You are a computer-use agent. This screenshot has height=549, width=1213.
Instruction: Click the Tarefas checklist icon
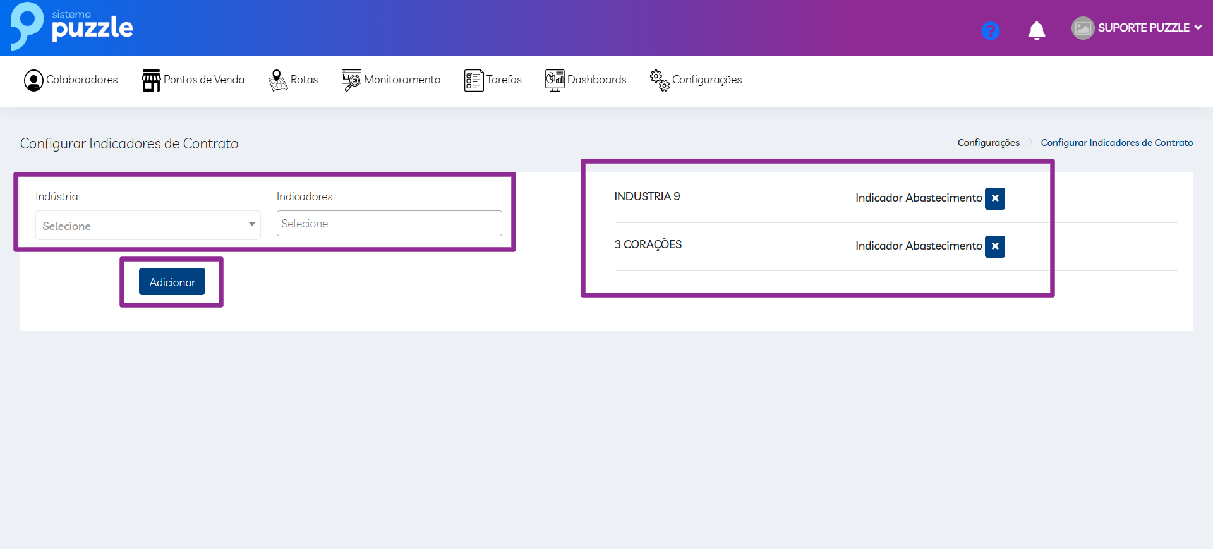[x=473, y=80]
